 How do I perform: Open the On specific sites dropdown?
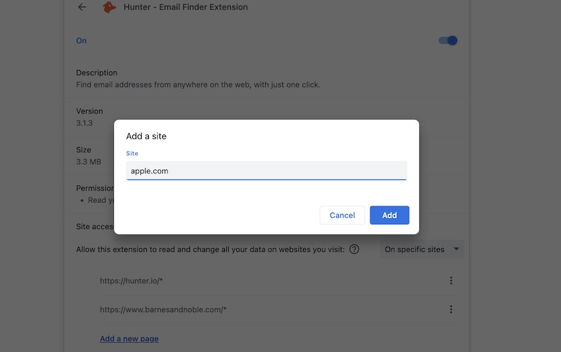click(x=422, y=249)
